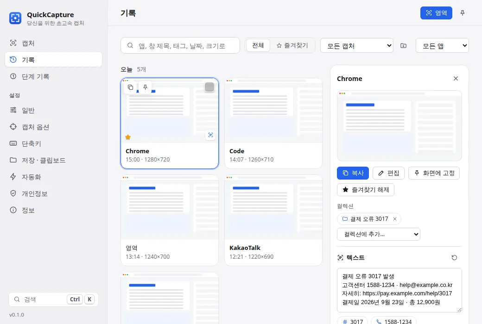Image resolution: width=482 pixels, height=324 pixels.
Task: Click the 텍스트 section heading
Action: pos(355,257)
